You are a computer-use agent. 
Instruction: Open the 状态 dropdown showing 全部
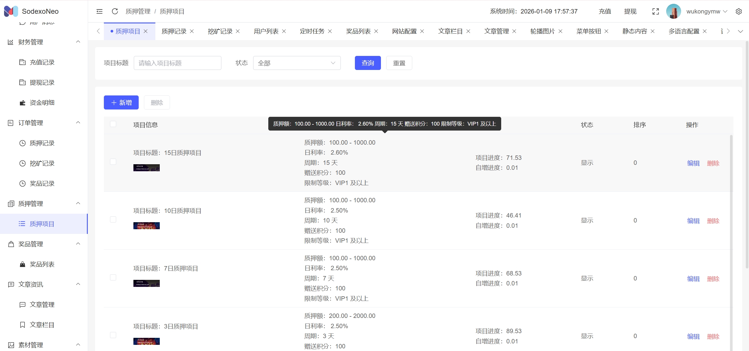click(x=296, y=63)
